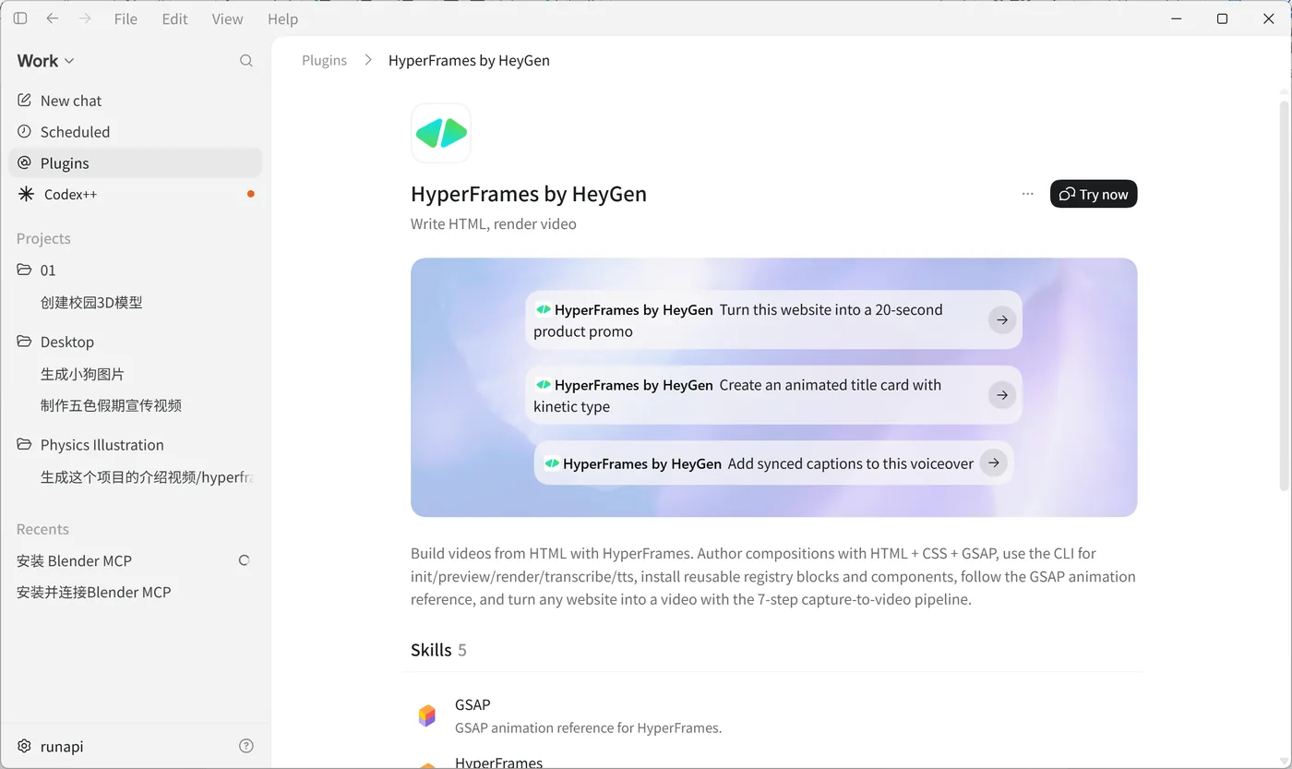
Task: Click the orange notification dot on Codex++
Action: [x=251, y=194]
